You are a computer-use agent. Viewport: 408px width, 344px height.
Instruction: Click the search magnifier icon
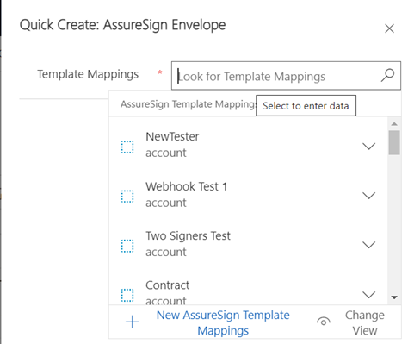[387, 75]
